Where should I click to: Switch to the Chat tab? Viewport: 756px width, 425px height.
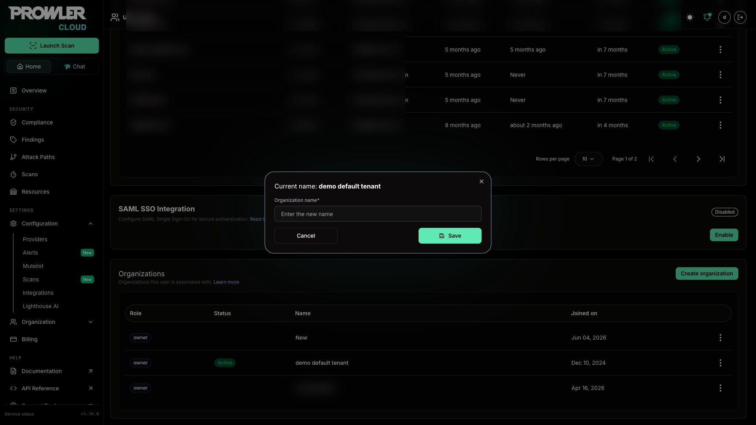[74, 67]
